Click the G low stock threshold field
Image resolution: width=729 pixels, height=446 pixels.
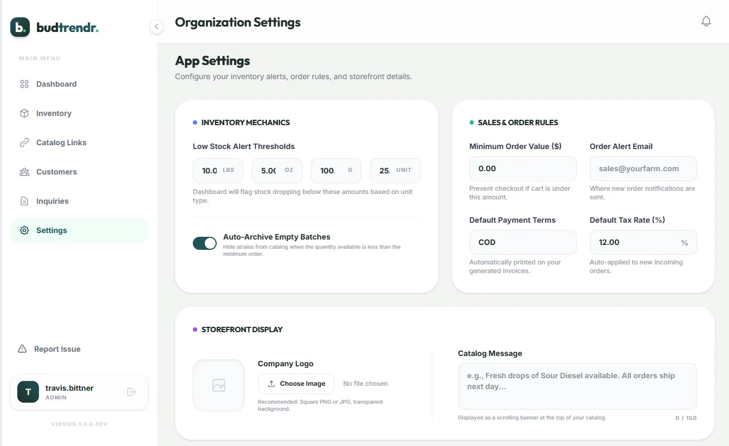click(x=336, y=170)
